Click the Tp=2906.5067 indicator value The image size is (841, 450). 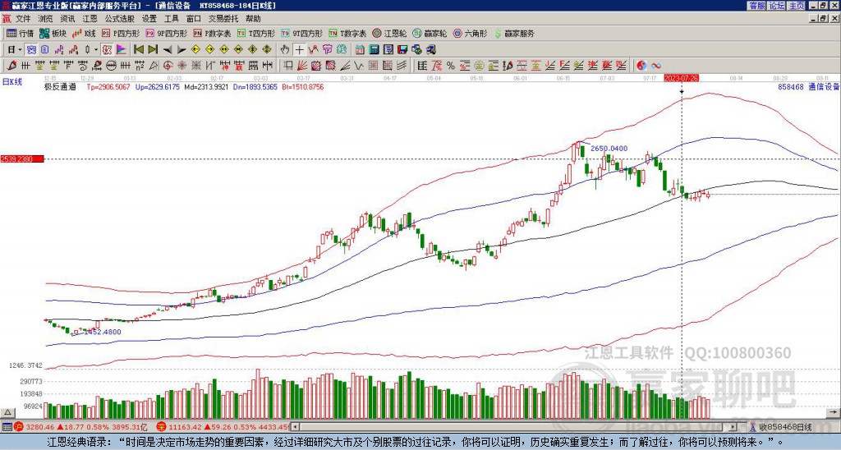click(108, 86)
